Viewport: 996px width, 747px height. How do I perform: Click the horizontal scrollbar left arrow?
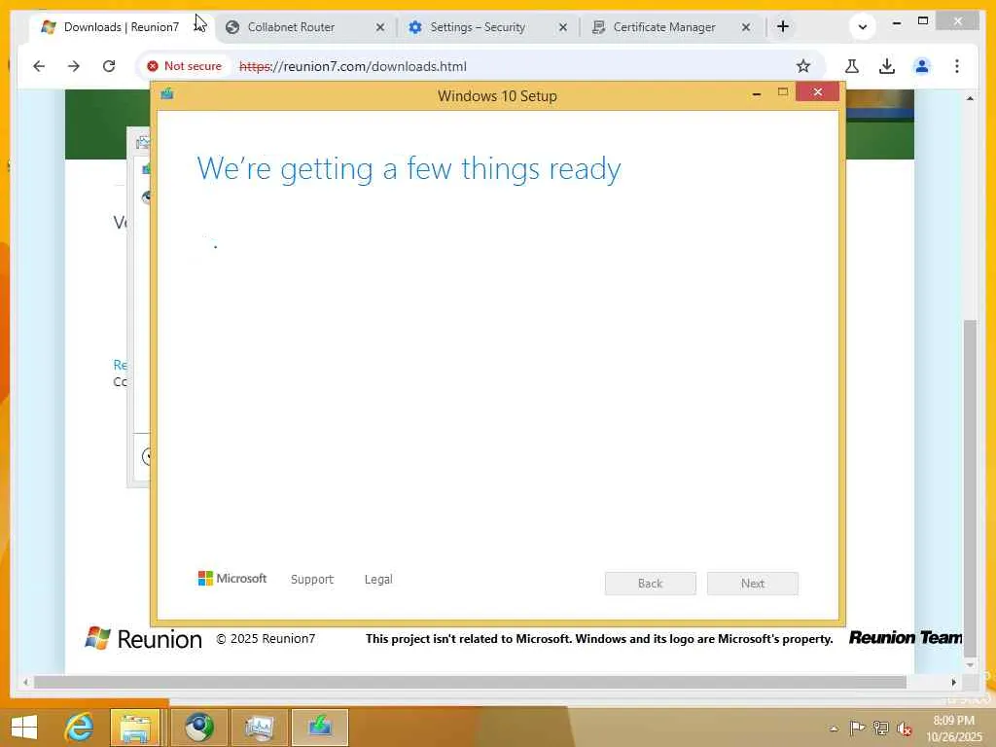[25, 682]
